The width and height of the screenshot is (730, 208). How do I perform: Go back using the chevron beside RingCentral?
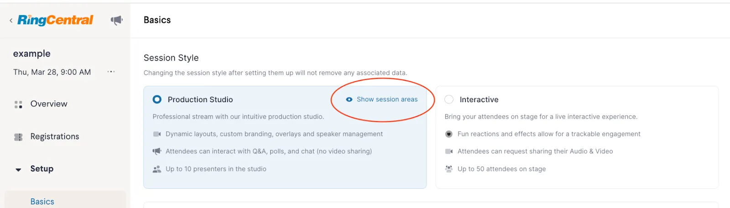coord(11,21)
